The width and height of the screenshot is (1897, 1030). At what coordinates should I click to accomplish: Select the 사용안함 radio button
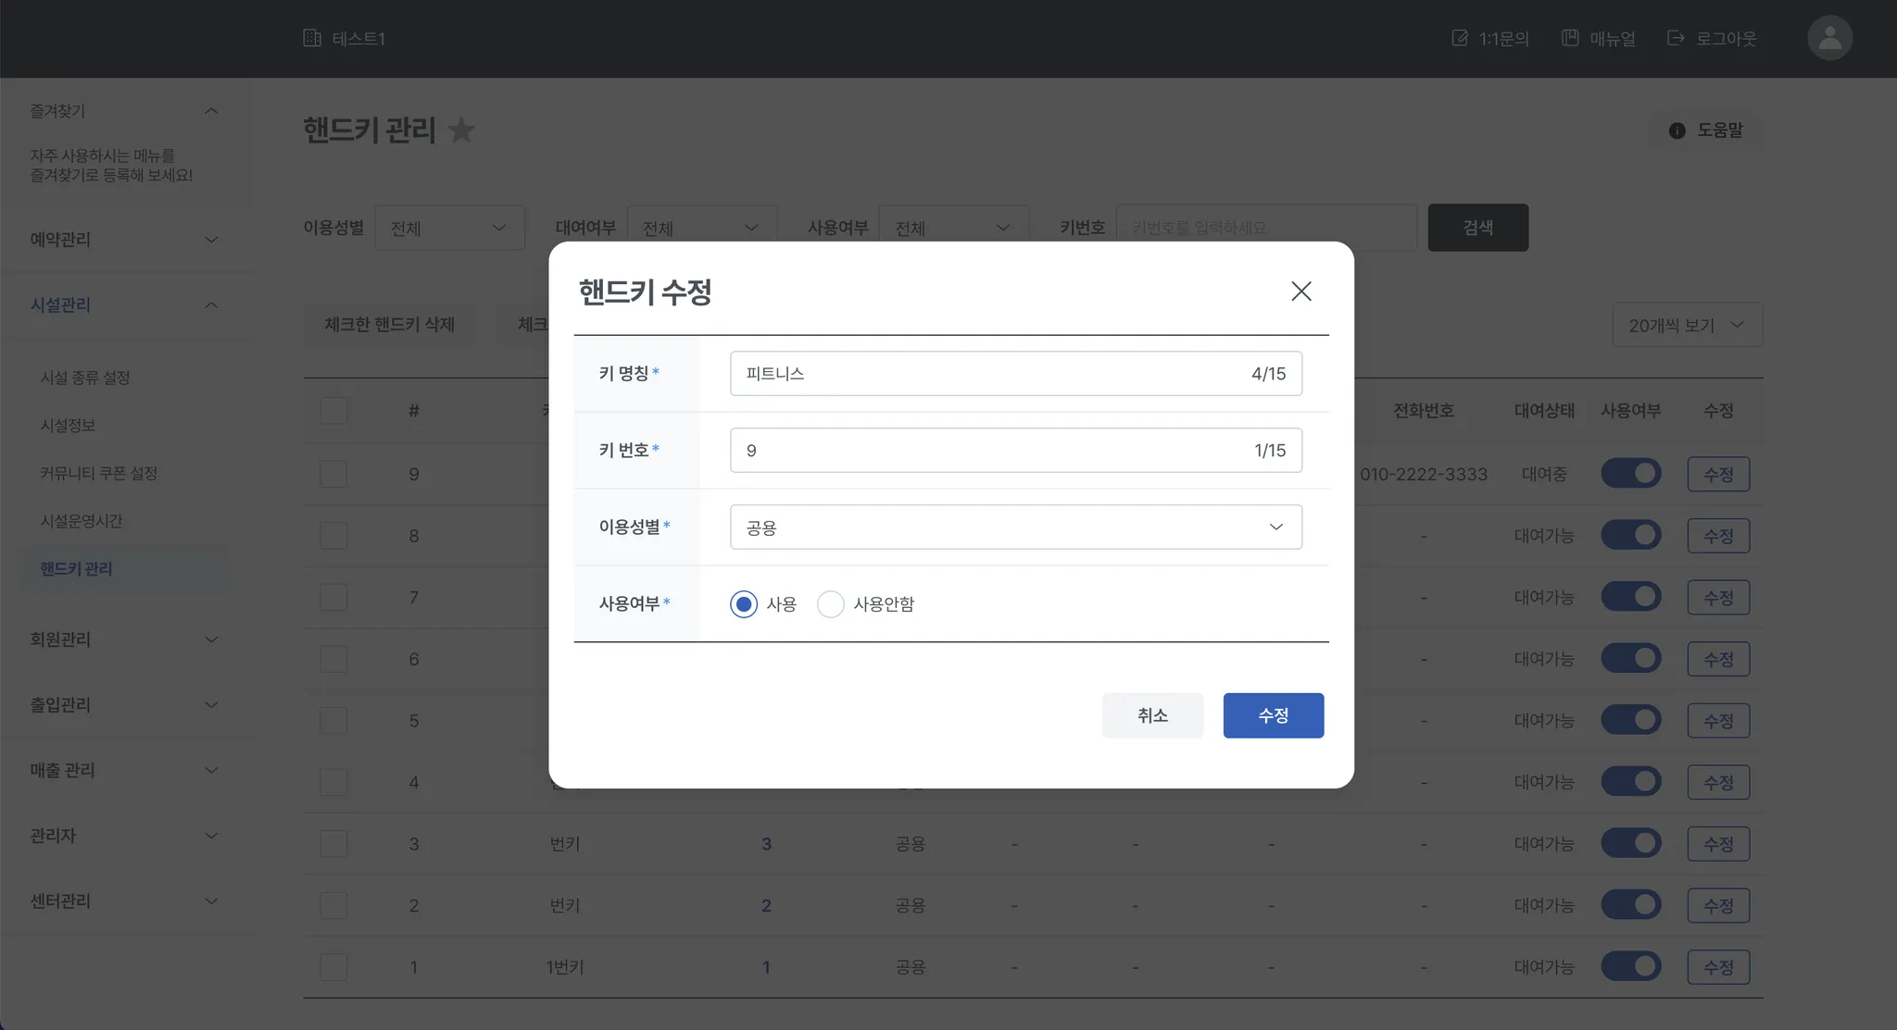click(830, 604)
